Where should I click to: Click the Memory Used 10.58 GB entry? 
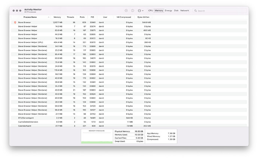tap(129, 135)
